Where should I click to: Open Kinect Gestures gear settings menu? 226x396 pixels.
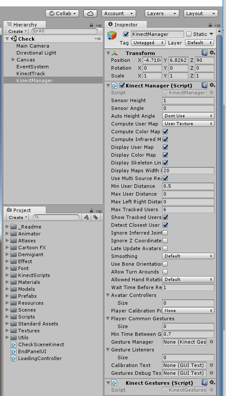click(x=212, y=383)
